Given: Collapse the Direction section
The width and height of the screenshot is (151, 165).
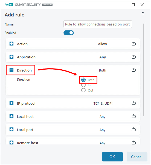Looking at the screenshot, I should pyautogui.click(x=11, y=70).
